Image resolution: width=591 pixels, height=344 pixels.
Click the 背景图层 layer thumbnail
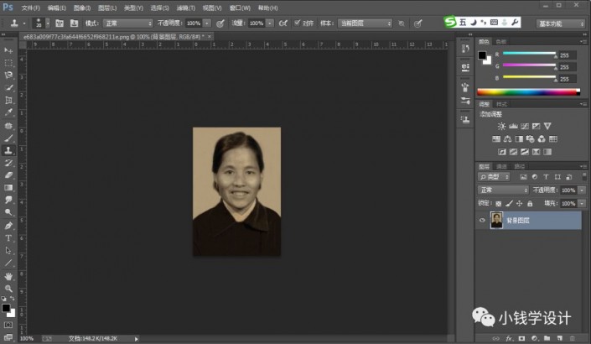click(x=496, y=221)
